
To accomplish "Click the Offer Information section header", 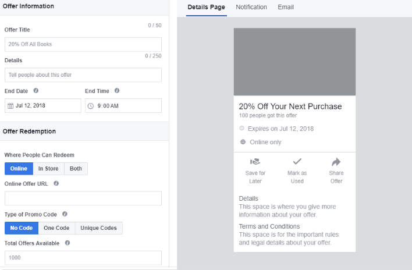I will [29, 6].
